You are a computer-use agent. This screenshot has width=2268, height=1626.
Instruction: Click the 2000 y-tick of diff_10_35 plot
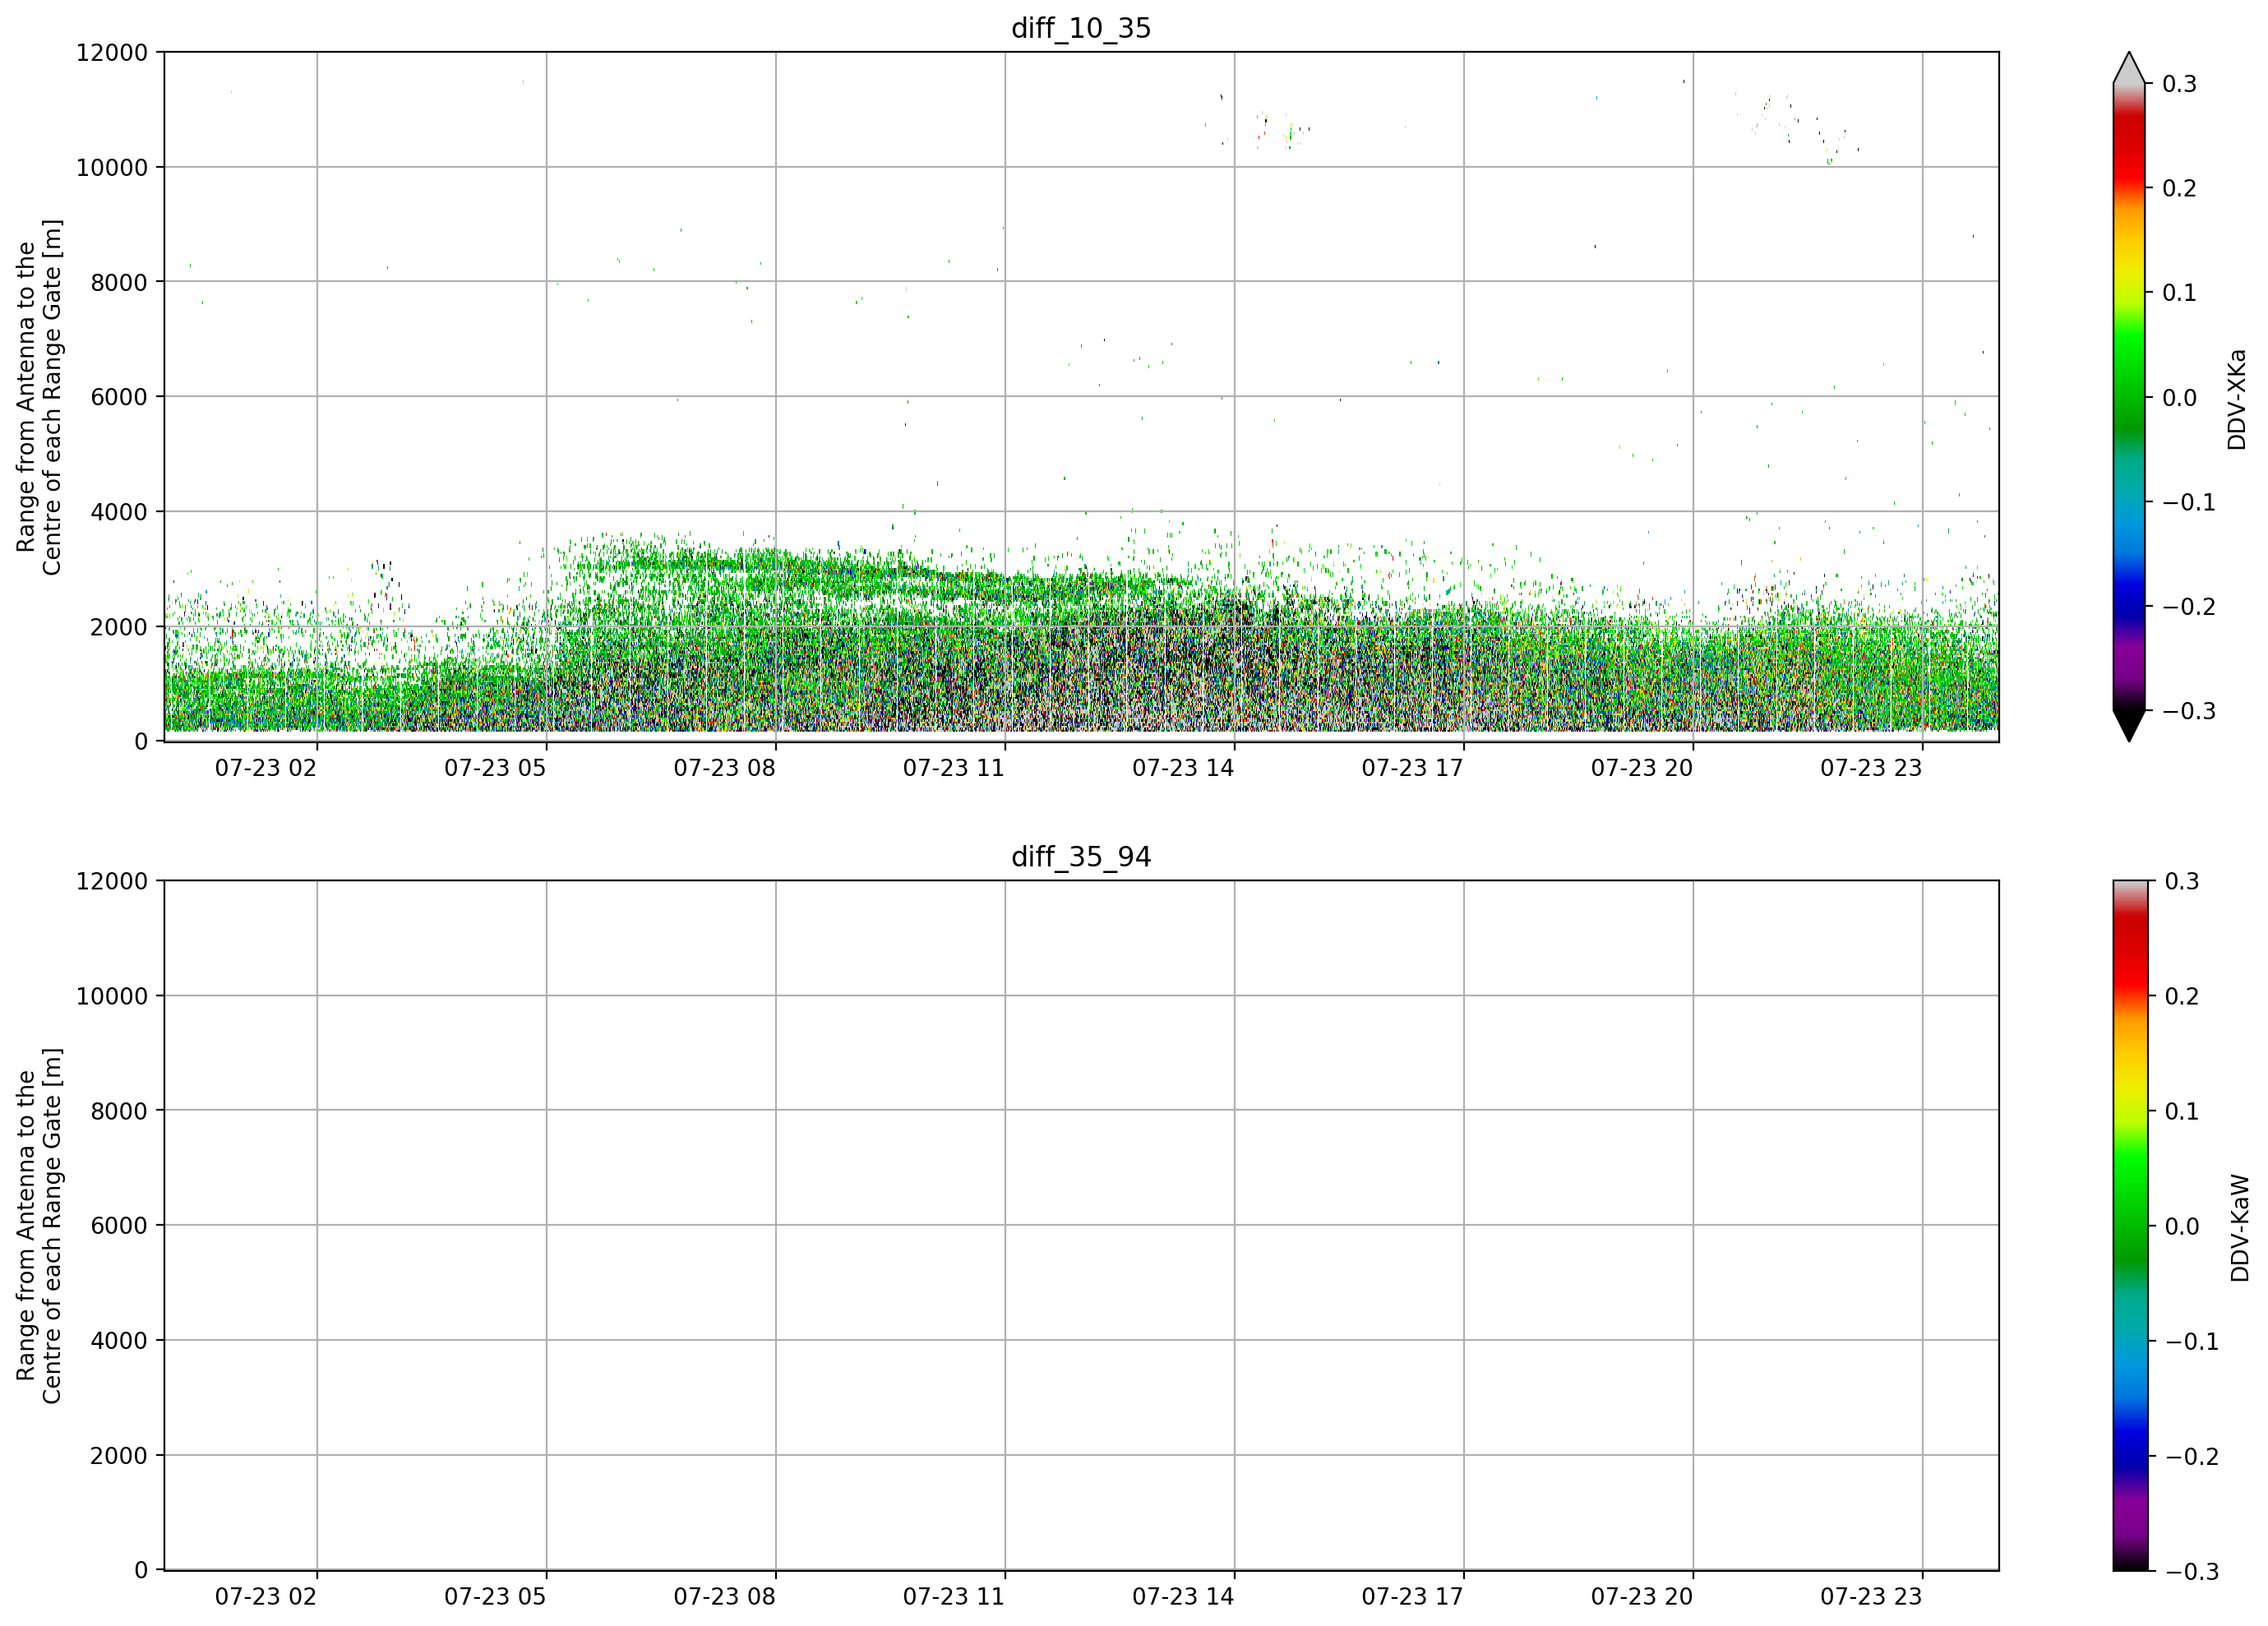119,627
